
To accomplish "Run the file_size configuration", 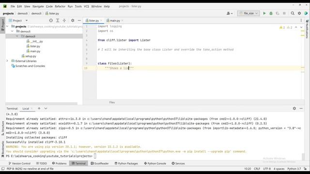I will point(264,13).
